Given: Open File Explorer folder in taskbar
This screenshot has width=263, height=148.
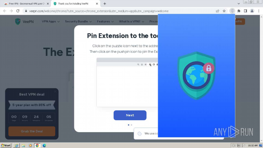Looking at the screenshot, I should [x=23, y=146].
